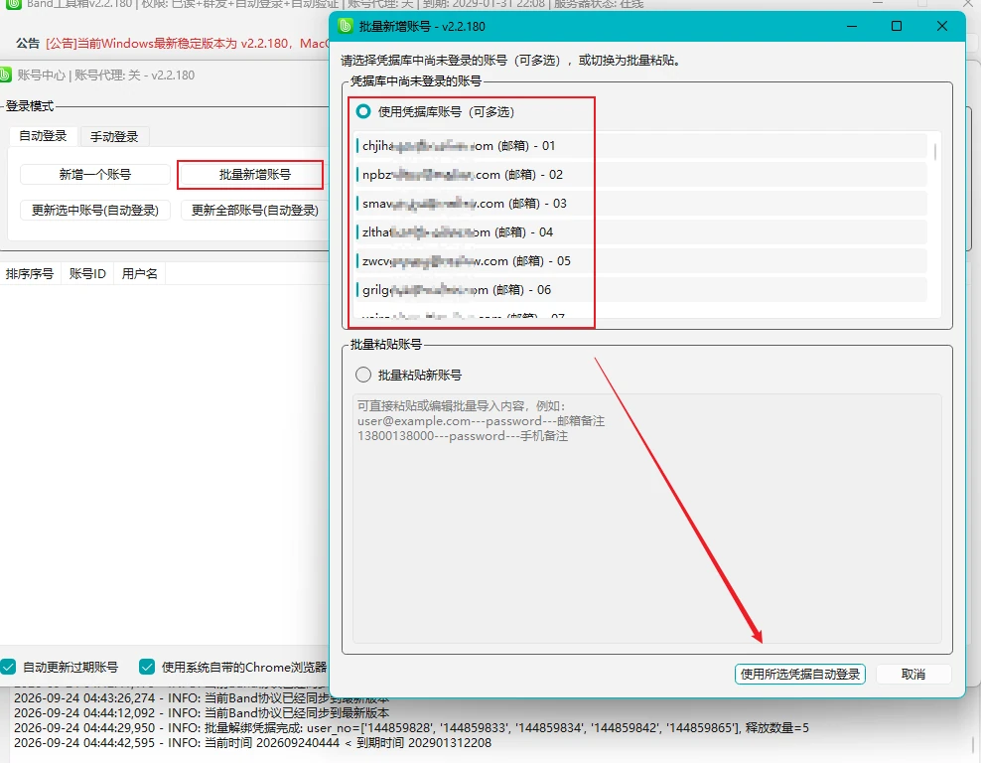Select the credential row ending in - 03
The image size is (981, 763).
coord(640,204)
